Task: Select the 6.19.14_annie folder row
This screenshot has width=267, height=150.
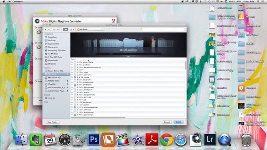Action: pyautogui.click(x=128, y=92)
